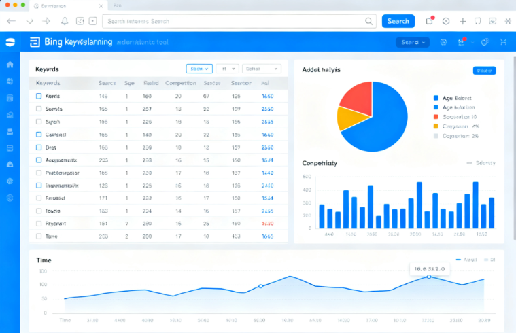Screen dimensions: 516x333
Task: Click the circular dot icon in browser toolbar
Action: coord(446,21)
